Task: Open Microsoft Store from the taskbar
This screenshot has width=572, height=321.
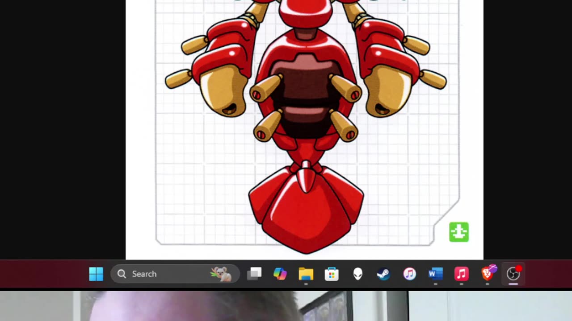Action: click(332, 274)
